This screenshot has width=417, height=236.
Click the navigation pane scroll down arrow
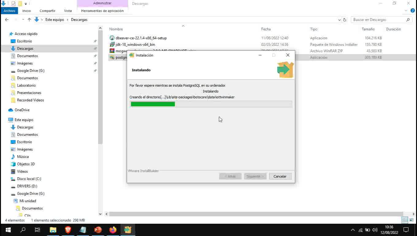pyautogui.click(x=100, y=214)
